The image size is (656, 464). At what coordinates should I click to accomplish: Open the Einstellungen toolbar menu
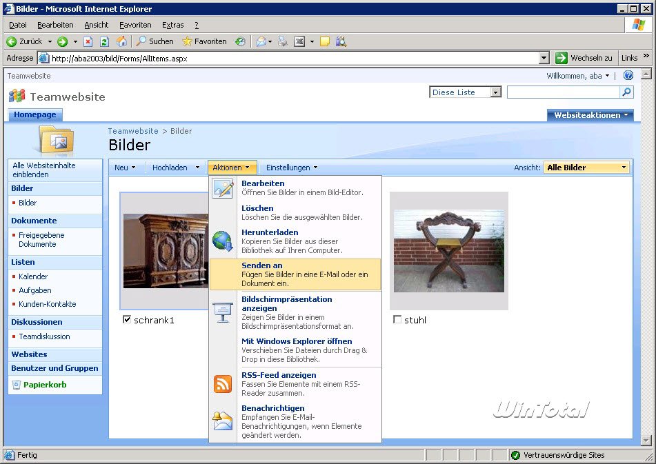[x=292, y=168]
